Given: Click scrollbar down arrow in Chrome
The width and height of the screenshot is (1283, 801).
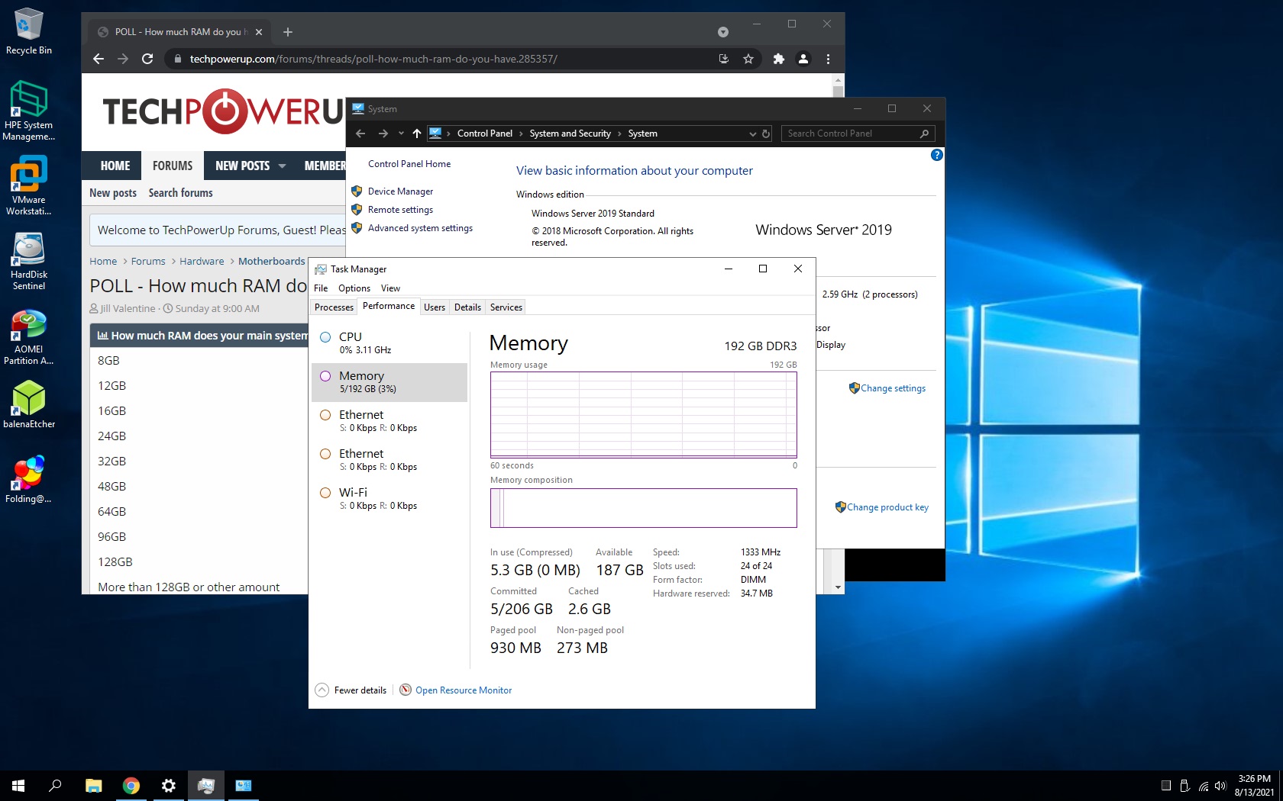Looking at the screenshot, I should [x=838, y=587].
